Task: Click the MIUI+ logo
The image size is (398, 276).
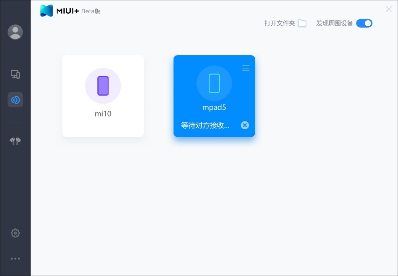Action: (46, 11)
